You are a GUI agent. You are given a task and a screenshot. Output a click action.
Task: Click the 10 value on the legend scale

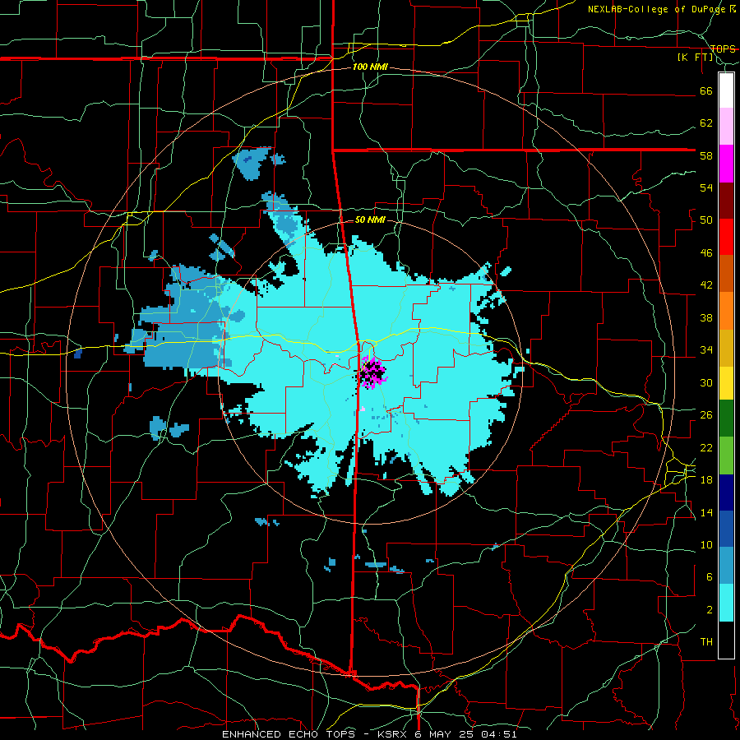point(706,545)
